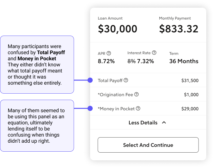Click the $31,500 total payoff amount

[190, 80]
